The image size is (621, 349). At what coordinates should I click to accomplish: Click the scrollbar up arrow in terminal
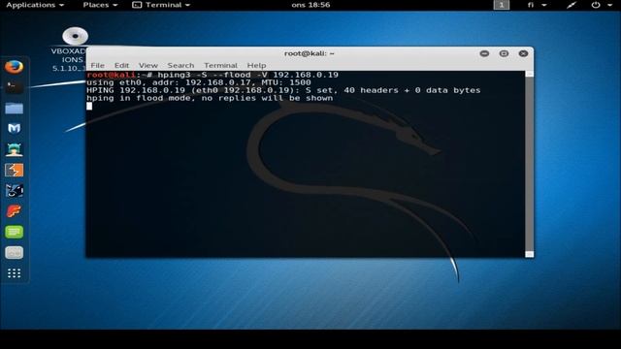click(529, 74)
